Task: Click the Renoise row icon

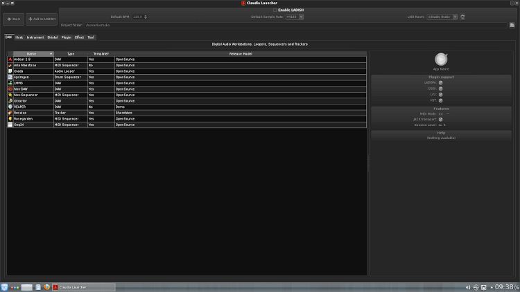Action: tap(10, 113)
